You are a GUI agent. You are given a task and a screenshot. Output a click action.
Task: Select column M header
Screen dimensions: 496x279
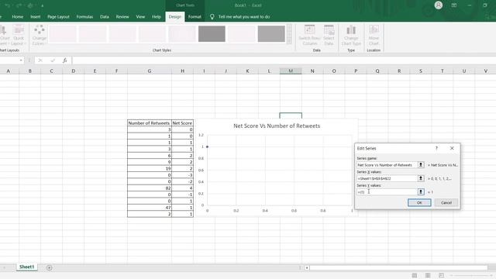pyautogui.click(x=291, y=71)
